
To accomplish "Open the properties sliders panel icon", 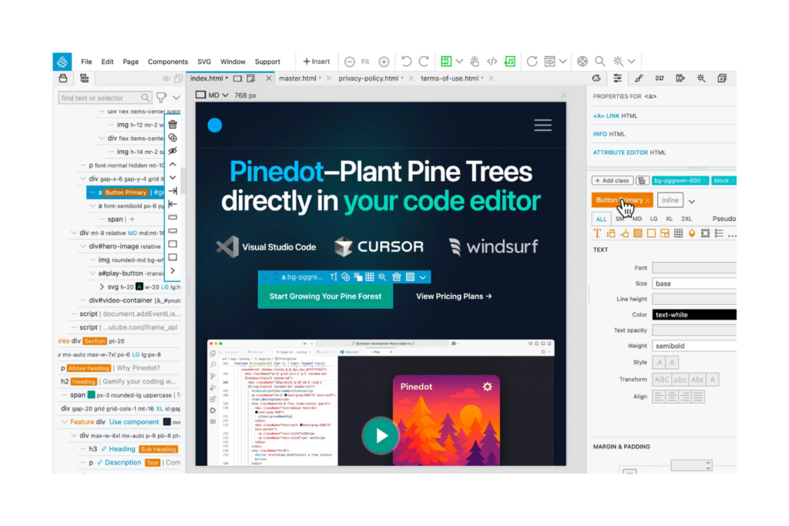I will click(x=617, y=78).
